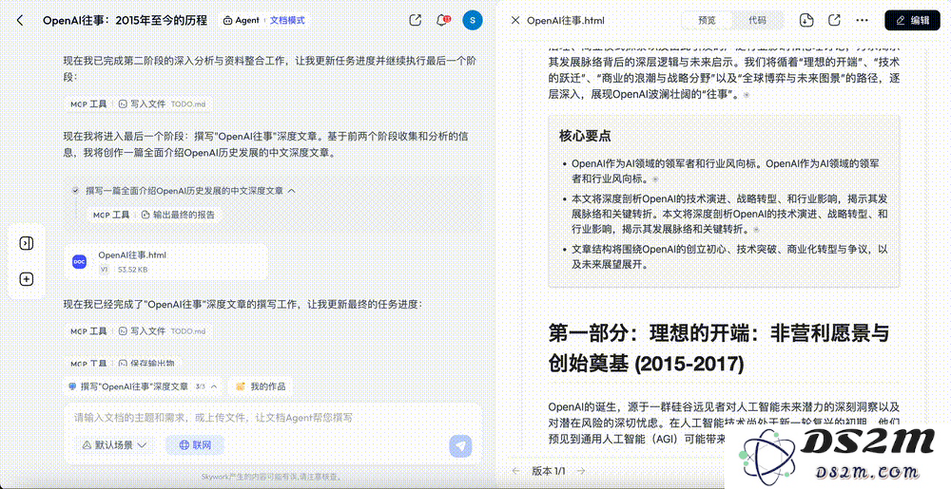This screenshot has height=489, width=951.
Task: Go back using the left arrow
Action: coord(20,20)
